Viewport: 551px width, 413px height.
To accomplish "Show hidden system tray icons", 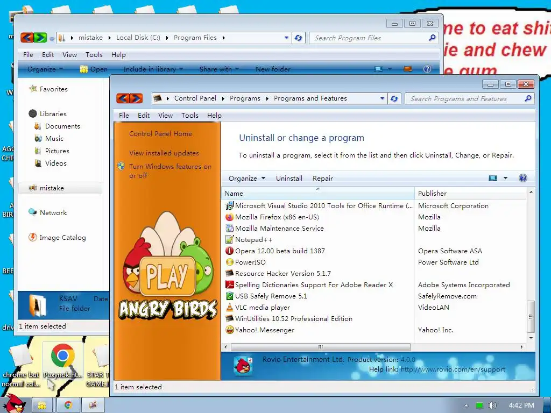I will tap(467, 405).
